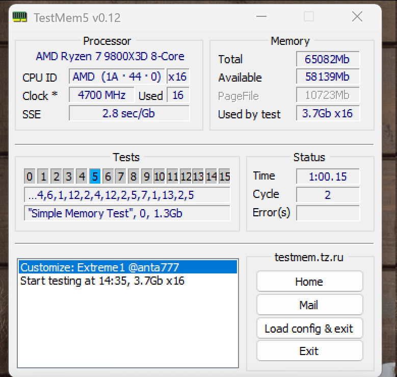Click processor name AMD Ryzen 7 9800X3D
The width and height of the screenshot is (397, 377).
pyautogui.click(x=110, y=56)
